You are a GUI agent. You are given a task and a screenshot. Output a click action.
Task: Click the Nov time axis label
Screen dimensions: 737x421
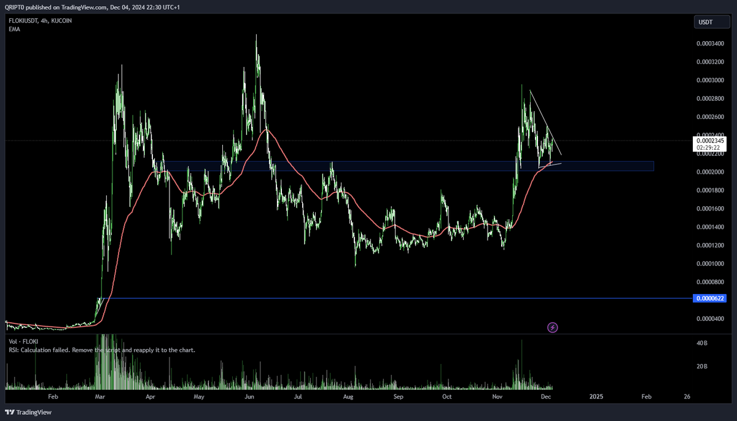[x=497, y=397]
